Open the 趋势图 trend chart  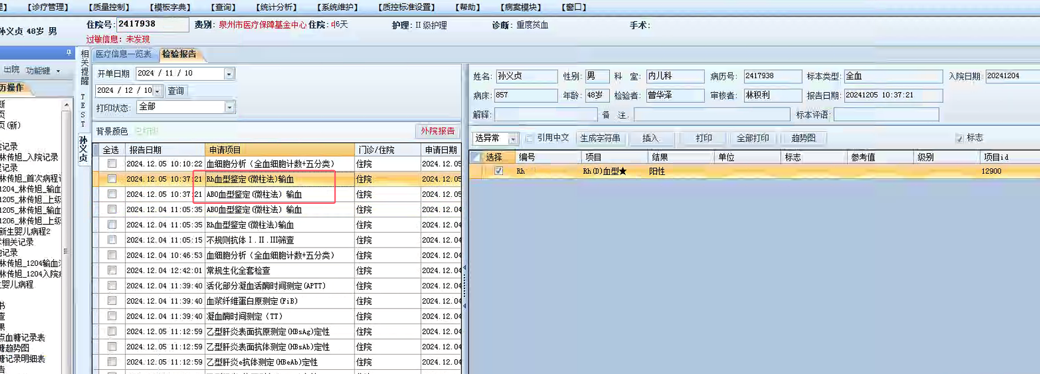coord(803,138)
